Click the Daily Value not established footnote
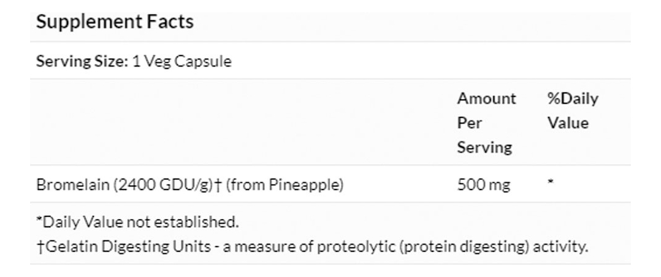 point(137,222)
